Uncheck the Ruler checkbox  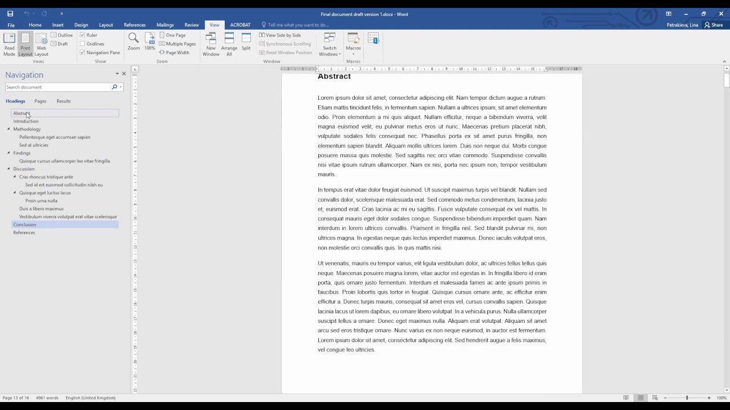click(83, 35)
